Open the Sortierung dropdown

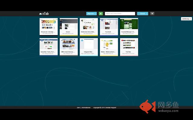[x=186, y=19]
